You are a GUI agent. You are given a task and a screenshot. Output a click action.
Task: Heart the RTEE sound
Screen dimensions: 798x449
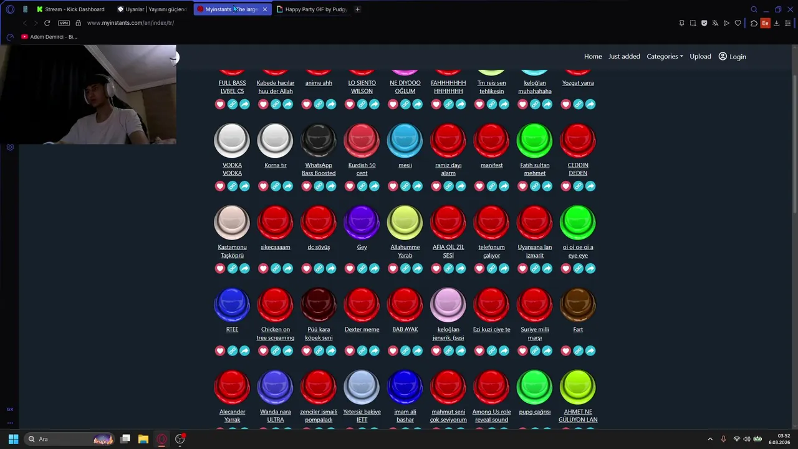220,351
